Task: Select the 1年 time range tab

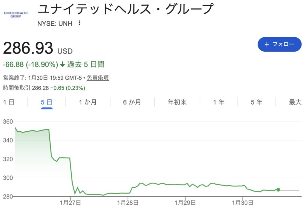Action: [219, 102]
